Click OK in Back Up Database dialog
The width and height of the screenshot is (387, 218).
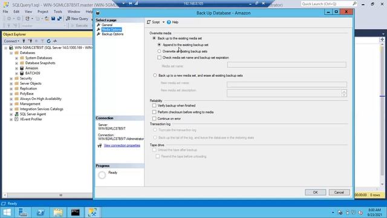(315, 193)
